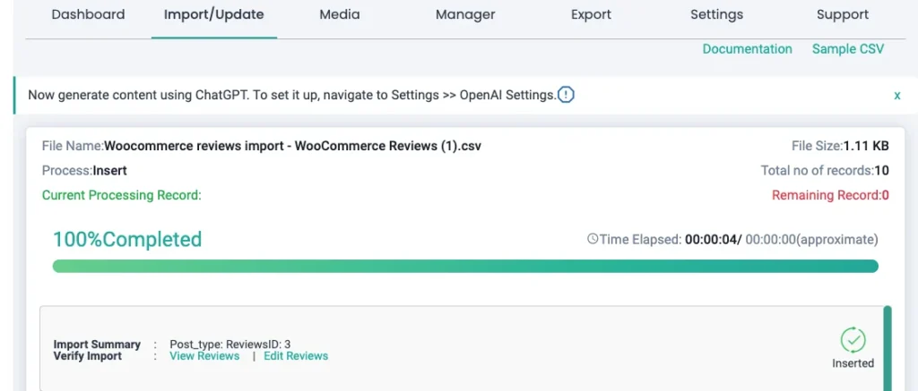918x391 pixels.
Task: Go to the Media tab
Action: [x=340, y=14]
